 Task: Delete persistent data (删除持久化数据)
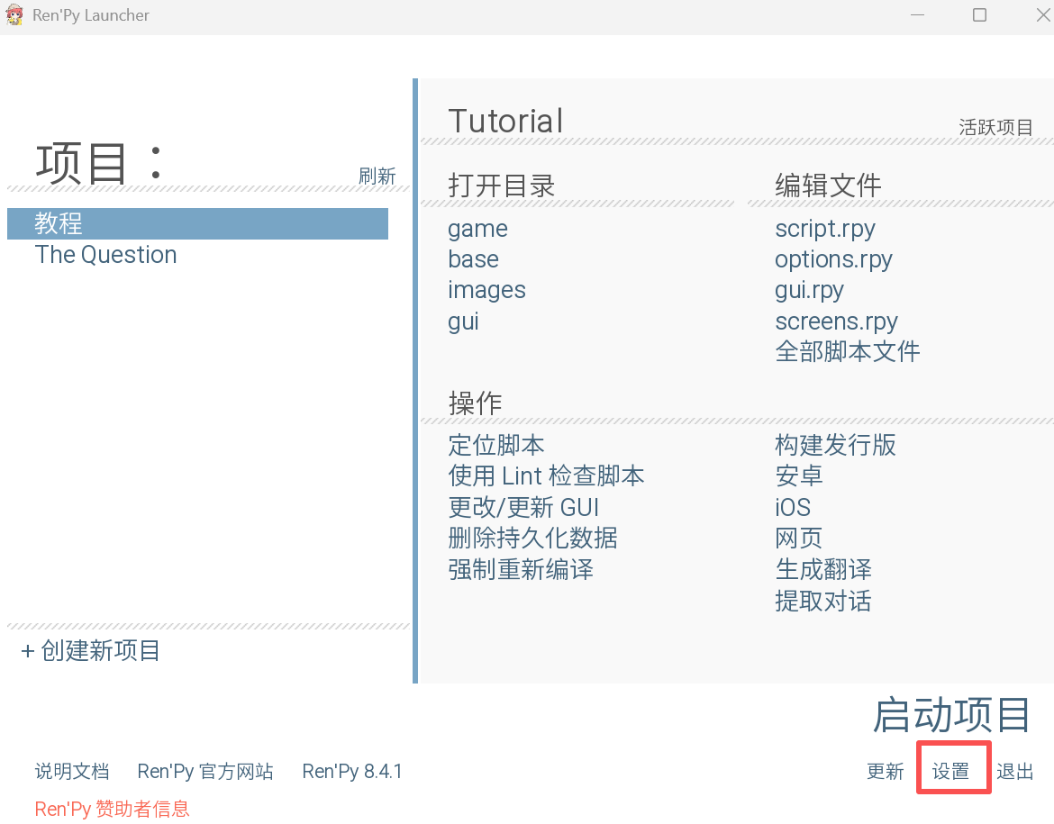[x=532, y=538]
